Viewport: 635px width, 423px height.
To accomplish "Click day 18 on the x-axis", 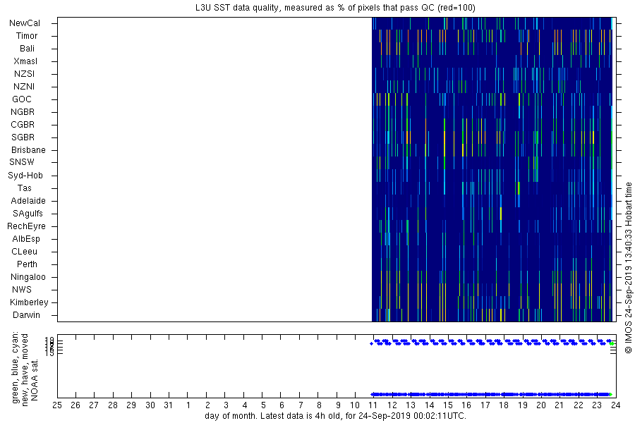I will point(503,405).
